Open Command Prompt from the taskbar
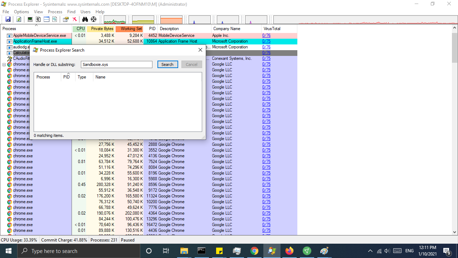The image size is (458, 258). pyautogui.click(x=201, y=251)
